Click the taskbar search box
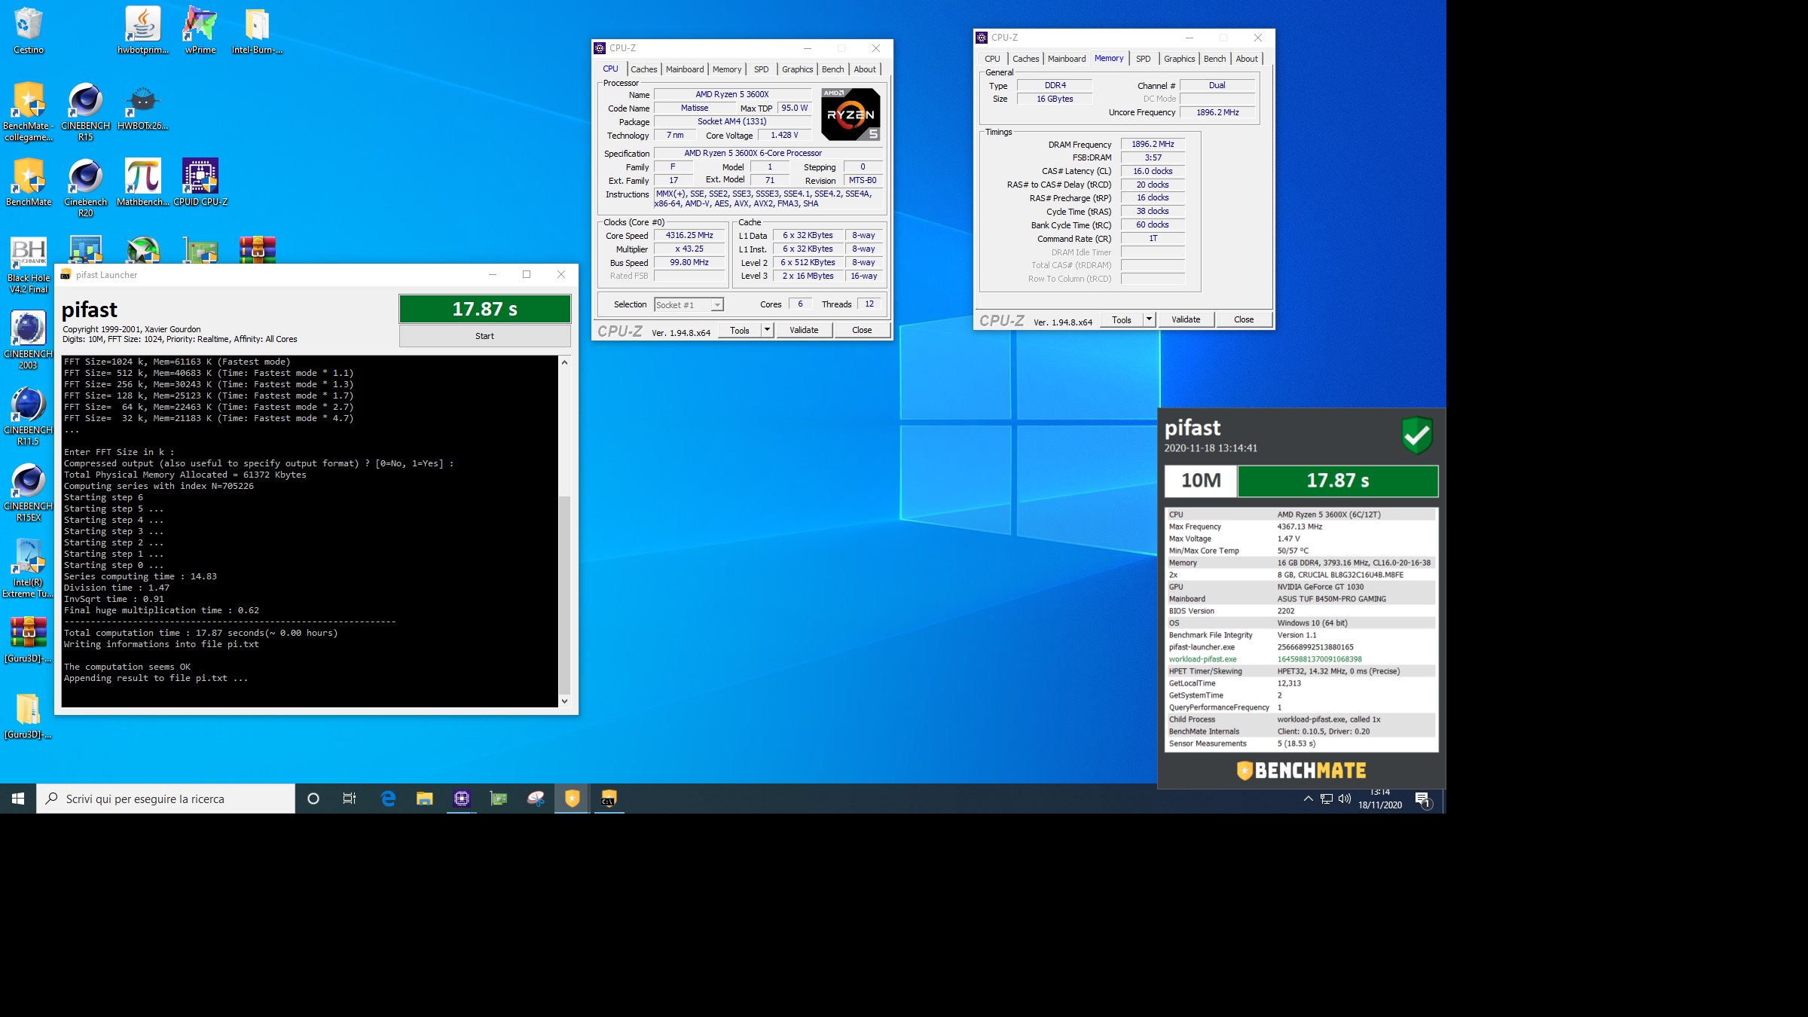This screenshot has width=1808, height=1017. 166,799
